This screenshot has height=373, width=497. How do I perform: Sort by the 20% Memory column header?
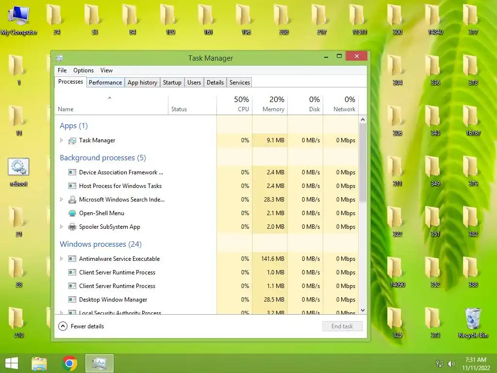270,104
